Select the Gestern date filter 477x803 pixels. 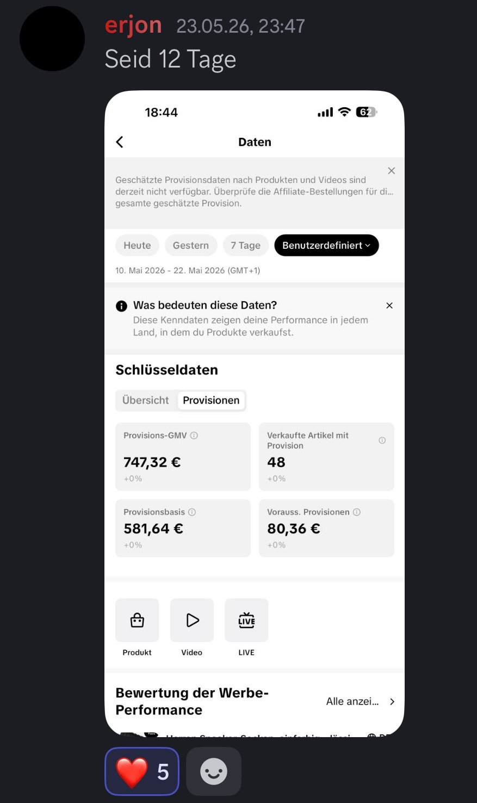coord(191,246)
